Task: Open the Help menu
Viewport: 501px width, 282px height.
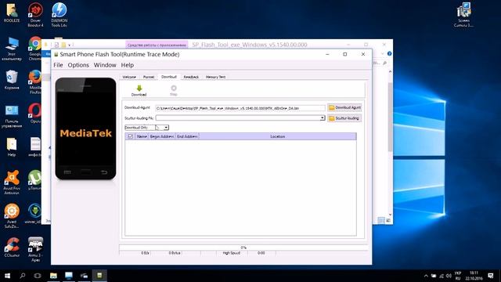Action: (x=127, y=65)
